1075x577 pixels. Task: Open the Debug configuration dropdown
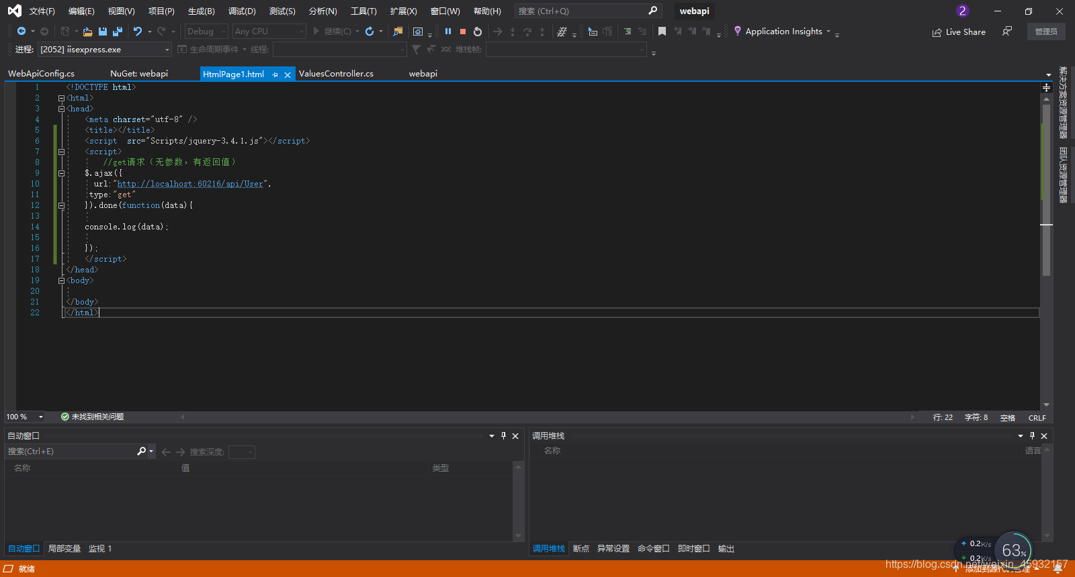point(207,32)
